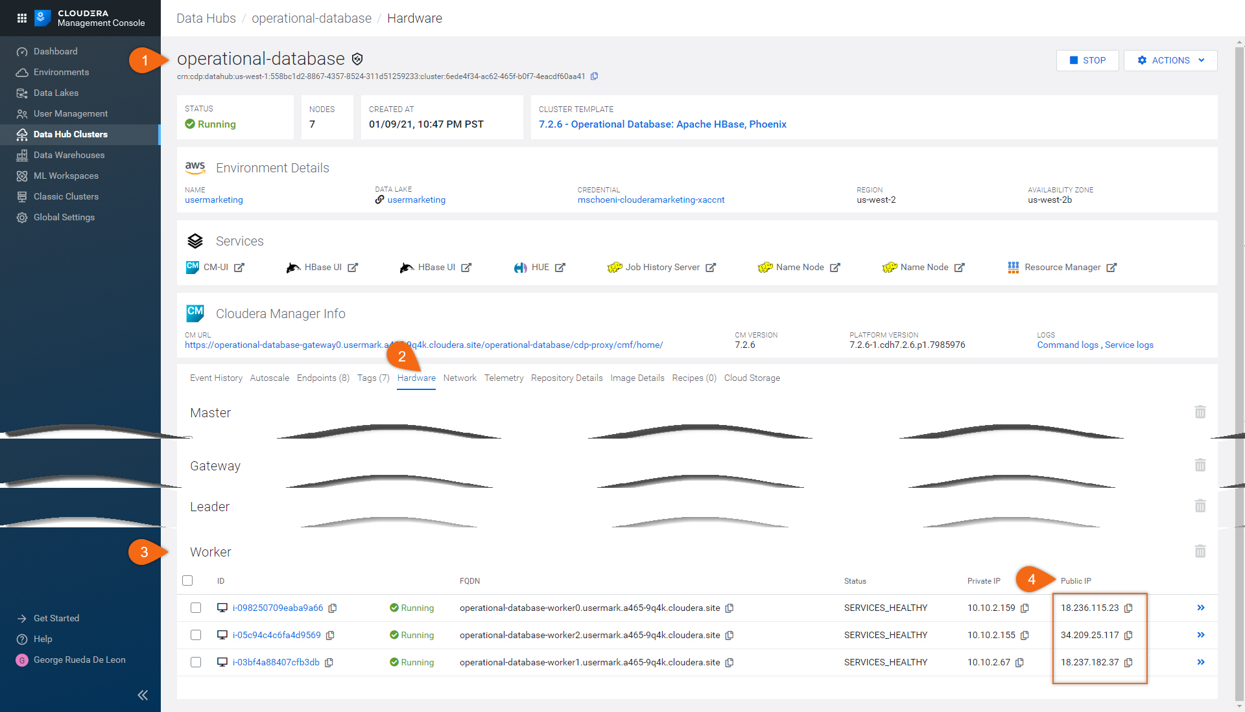The width and height of the screenshot is (1245, 712).
Task: Open Service logs link
Action: [1129, 345]
